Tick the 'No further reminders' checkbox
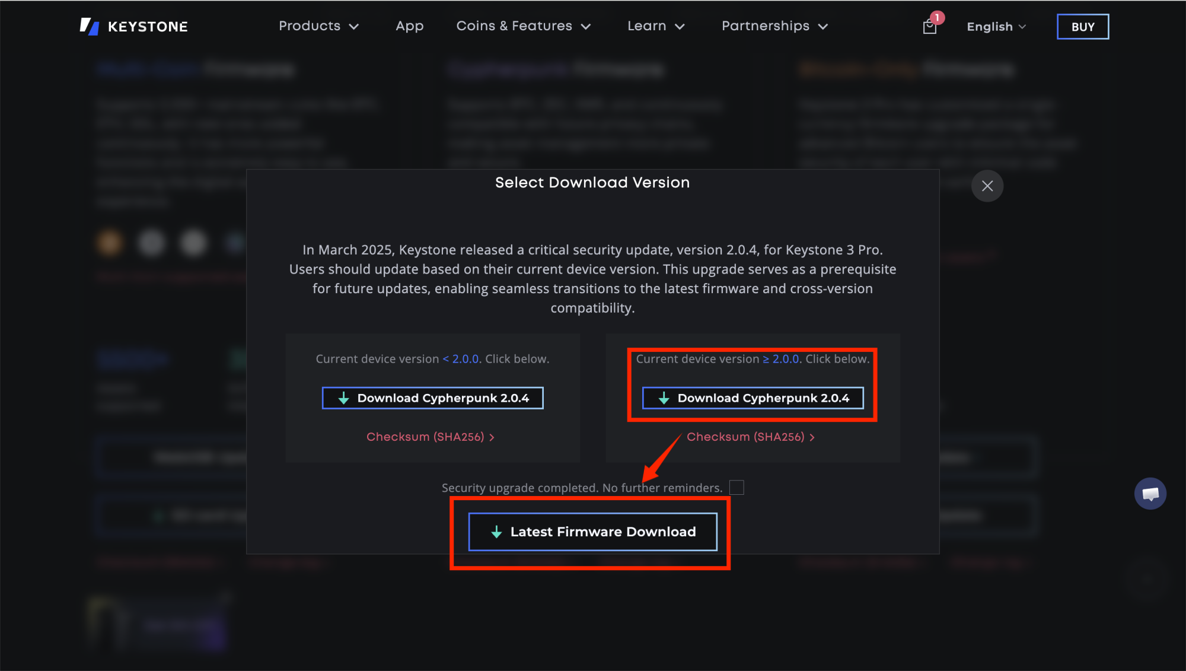Screen dimensions: 1186x671 [x=737, y=488]
